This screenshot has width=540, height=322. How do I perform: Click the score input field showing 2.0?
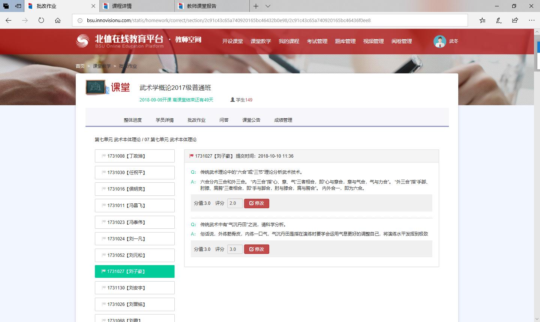click(x=235, y=203)
